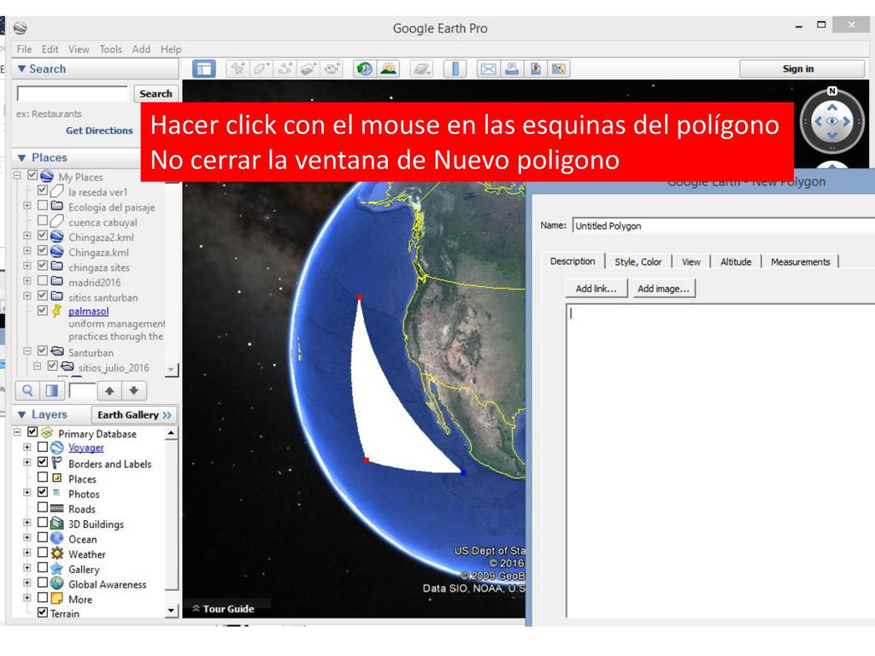Switch to the Style, Color tab

(x=637, y=261)
